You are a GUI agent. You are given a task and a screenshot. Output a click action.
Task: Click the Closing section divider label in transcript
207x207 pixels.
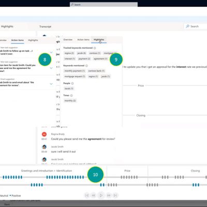point(141,115)
